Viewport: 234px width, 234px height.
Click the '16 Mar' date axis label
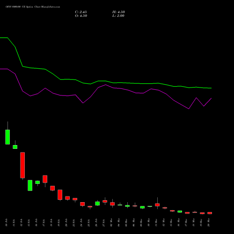coord(179,223)
